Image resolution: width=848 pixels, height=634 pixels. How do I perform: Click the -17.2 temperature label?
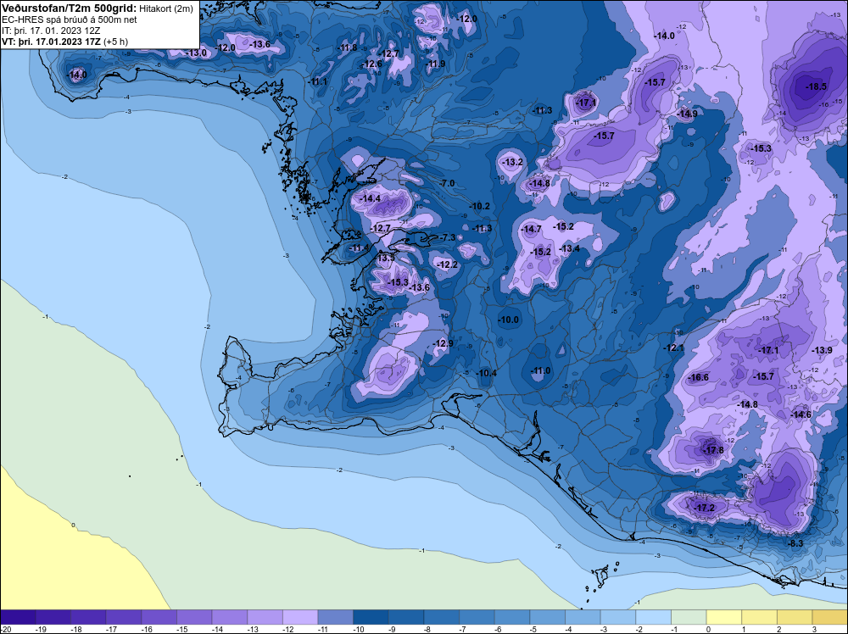[x=704, y=508]
